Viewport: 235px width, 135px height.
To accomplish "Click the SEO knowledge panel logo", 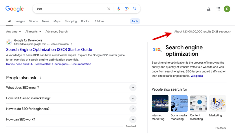I will tap(157, 49).
